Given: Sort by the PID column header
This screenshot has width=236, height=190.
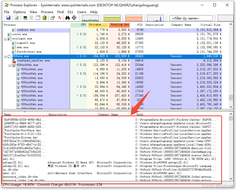Looking at the screenshot, I should coord(137,25).
